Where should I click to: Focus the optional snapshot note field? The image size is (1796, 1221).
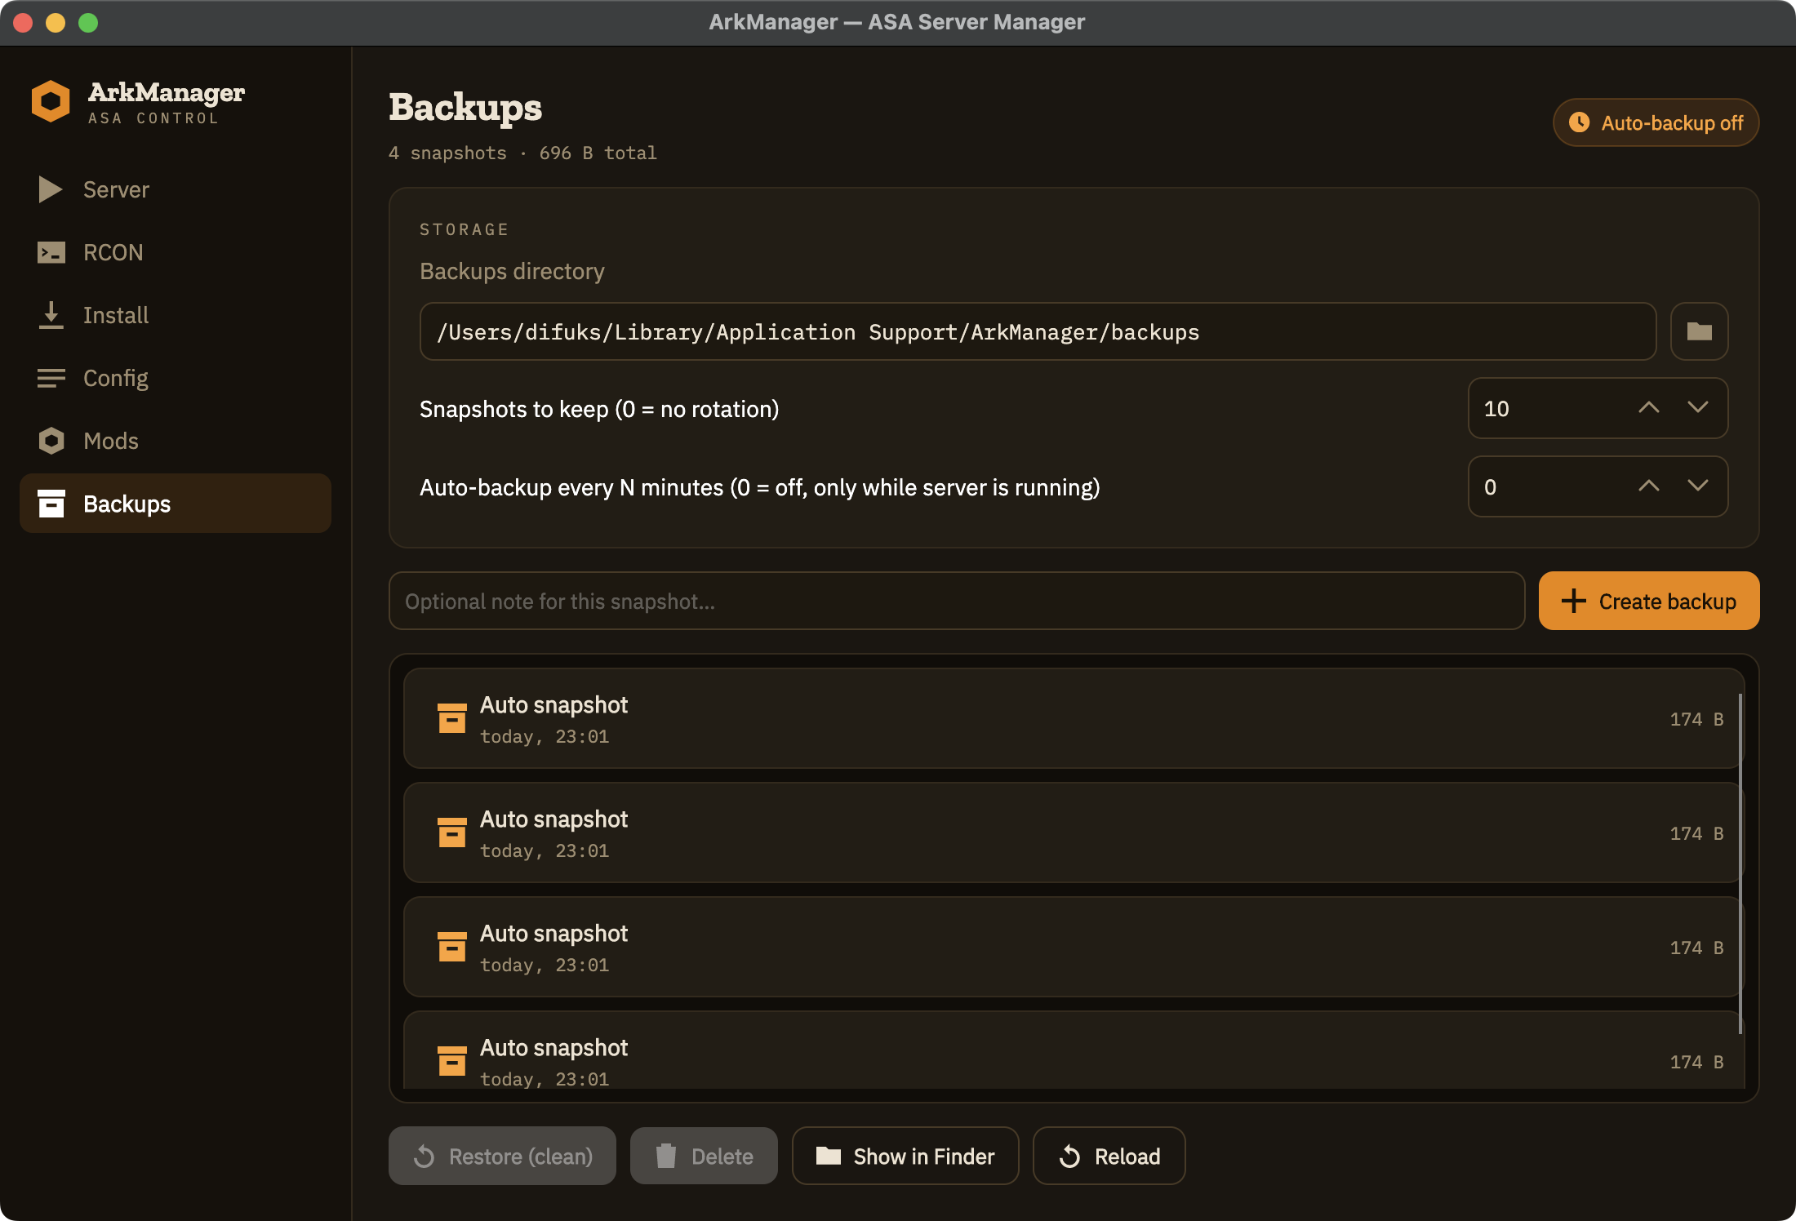[957, 601]
